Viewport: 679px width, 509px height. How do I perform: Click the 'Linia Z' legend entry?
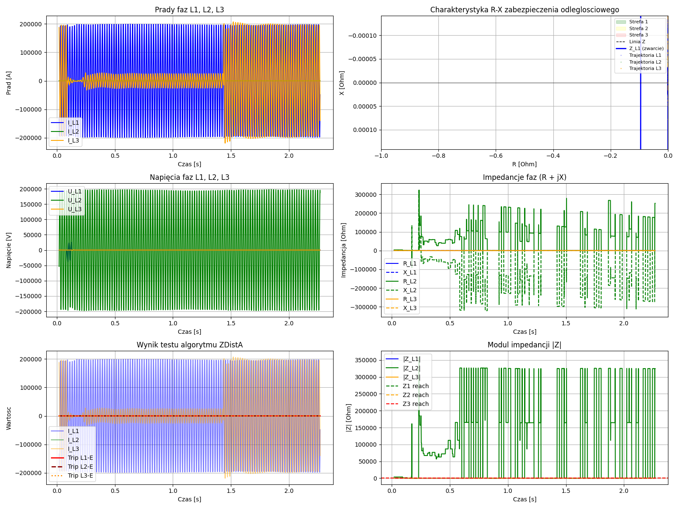pos(637,42)
